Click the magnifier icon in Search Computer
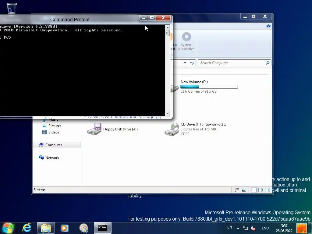Image resolution: width=312 pixels, height=234 pixels. coord(268,63)
